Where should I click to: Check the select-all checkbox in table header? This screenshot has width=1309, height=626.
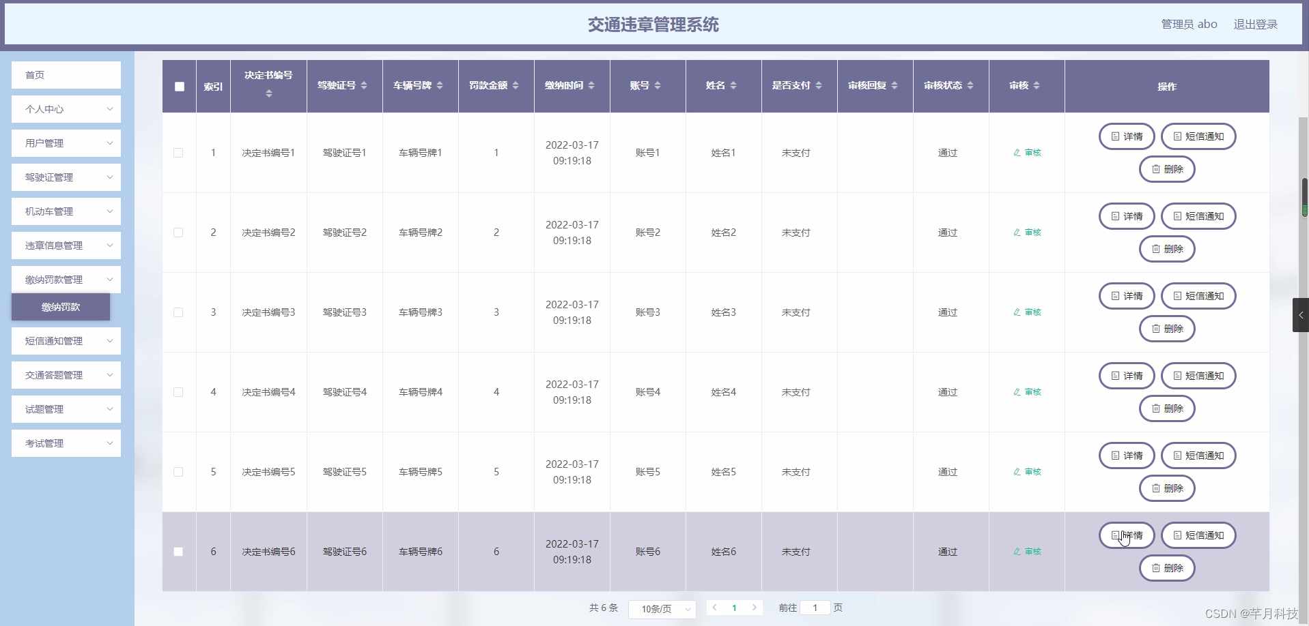tap(179, 87)
